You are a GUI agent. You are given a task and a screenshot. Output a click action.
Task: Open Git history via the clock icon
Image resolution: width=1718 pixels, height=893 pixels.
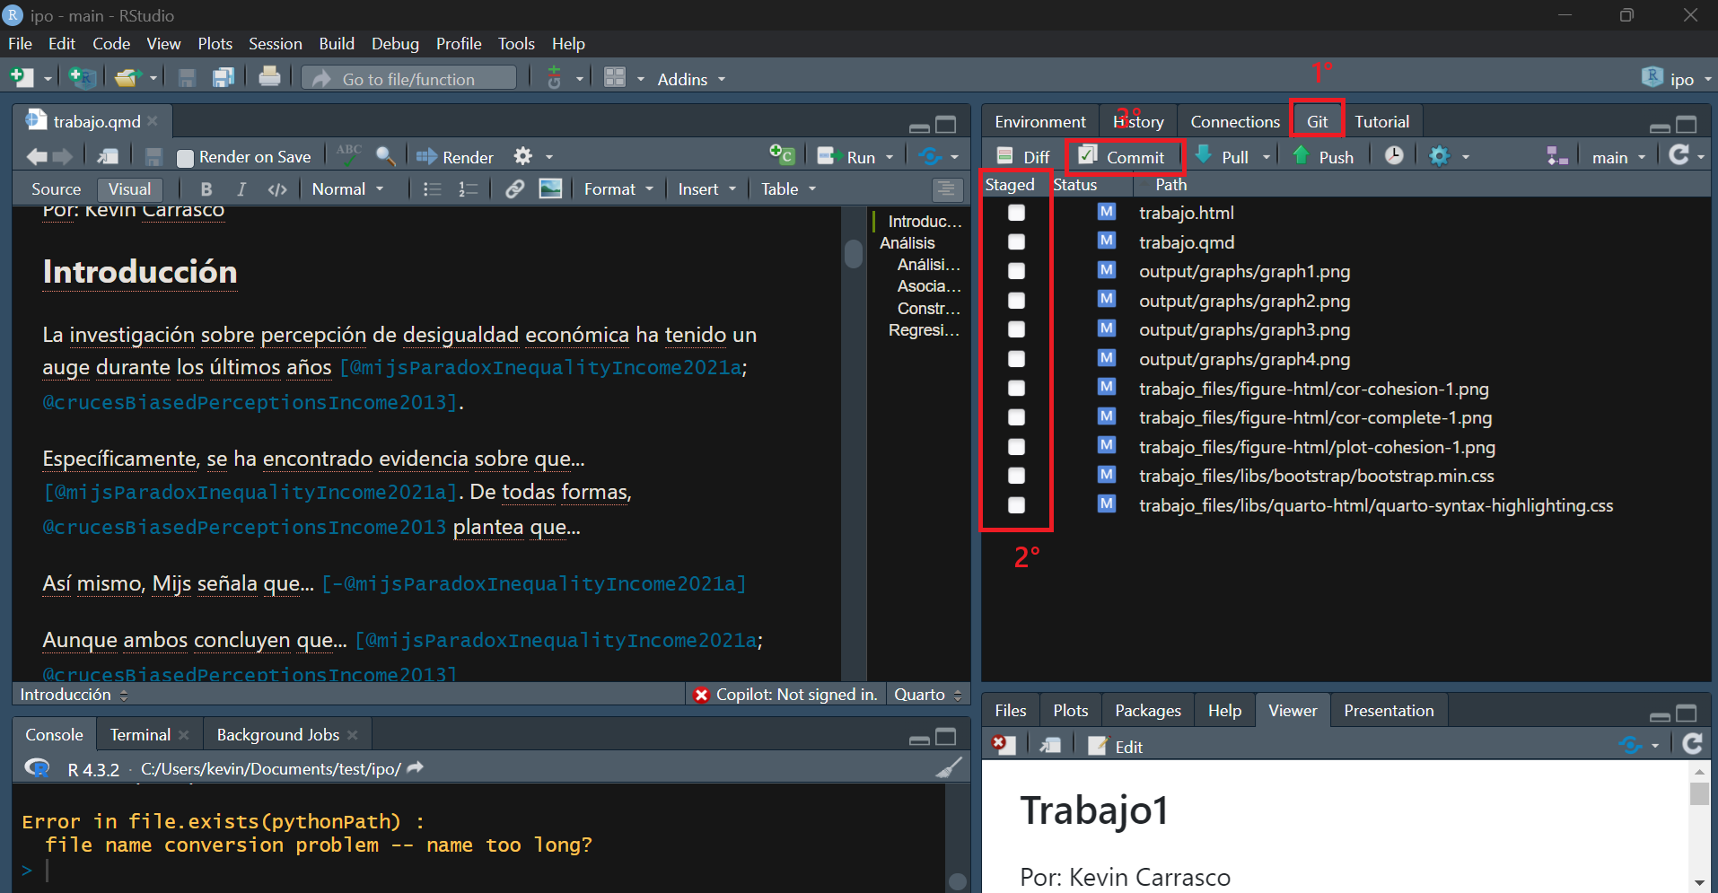tap(1393, 156)
